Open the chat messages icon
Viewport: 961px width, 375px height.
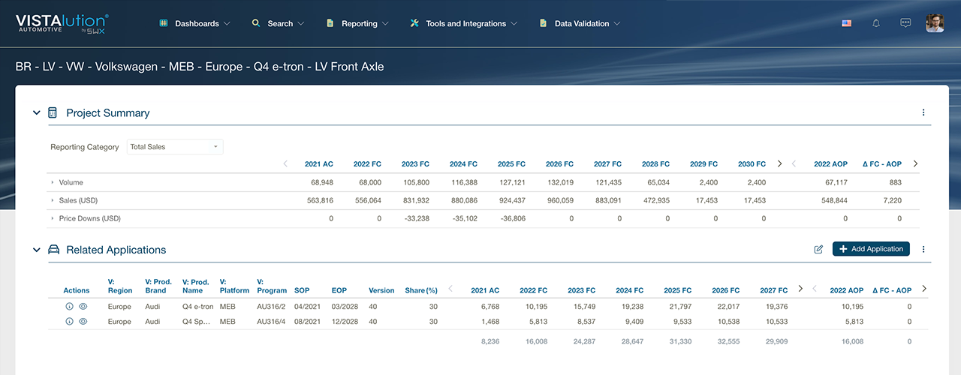click(x=905, y=23)
